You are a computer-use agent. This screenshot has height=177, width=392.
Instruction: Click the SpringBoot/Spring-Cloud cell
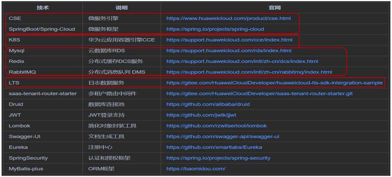pyautogui.click(x=42, y=29)
